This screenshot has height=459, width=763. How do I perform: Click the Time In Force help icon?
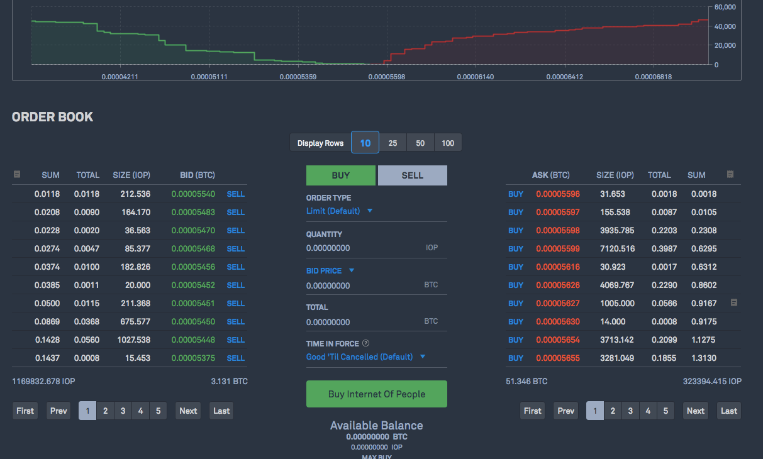click(365, 343)
